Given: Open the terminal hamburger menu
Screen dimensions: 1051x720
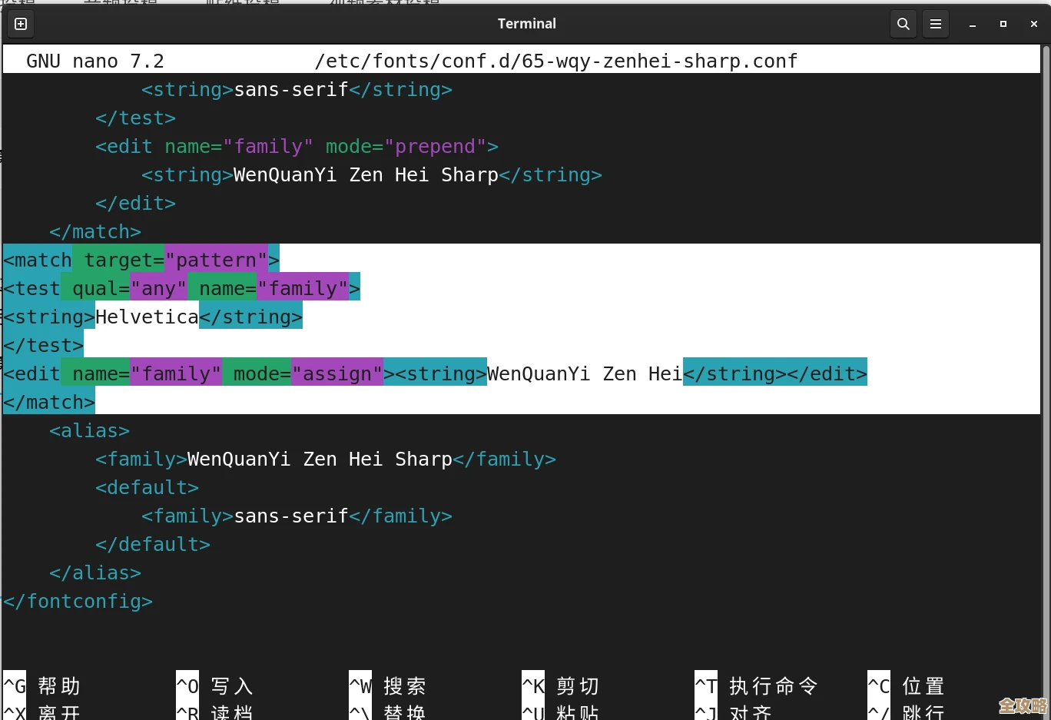Looking at the screenshot, I should tap(936, 24).
